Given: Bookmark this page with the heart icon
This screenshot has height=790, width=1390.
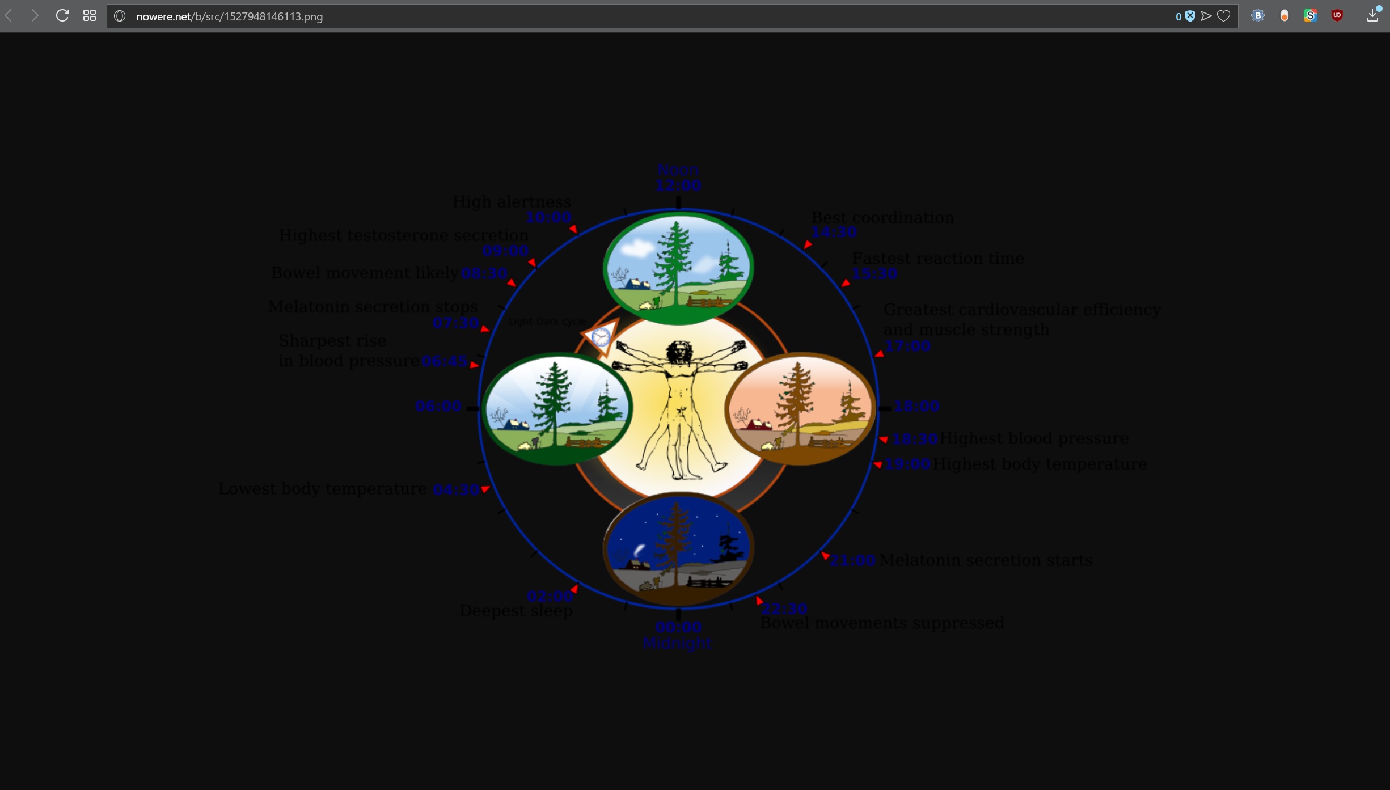Looking at the screenshot, I should [1224, 16].
